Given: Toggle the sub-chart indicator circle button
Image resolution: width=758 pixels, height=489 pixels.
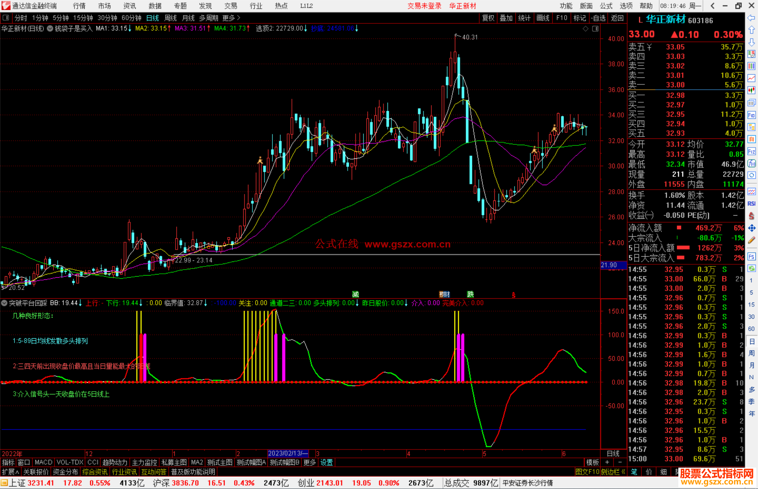Looking at the screenshot, I should tap(4, 303).
